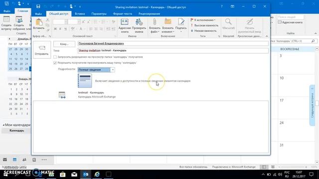Click ribbon display options button

click(232, 6)
